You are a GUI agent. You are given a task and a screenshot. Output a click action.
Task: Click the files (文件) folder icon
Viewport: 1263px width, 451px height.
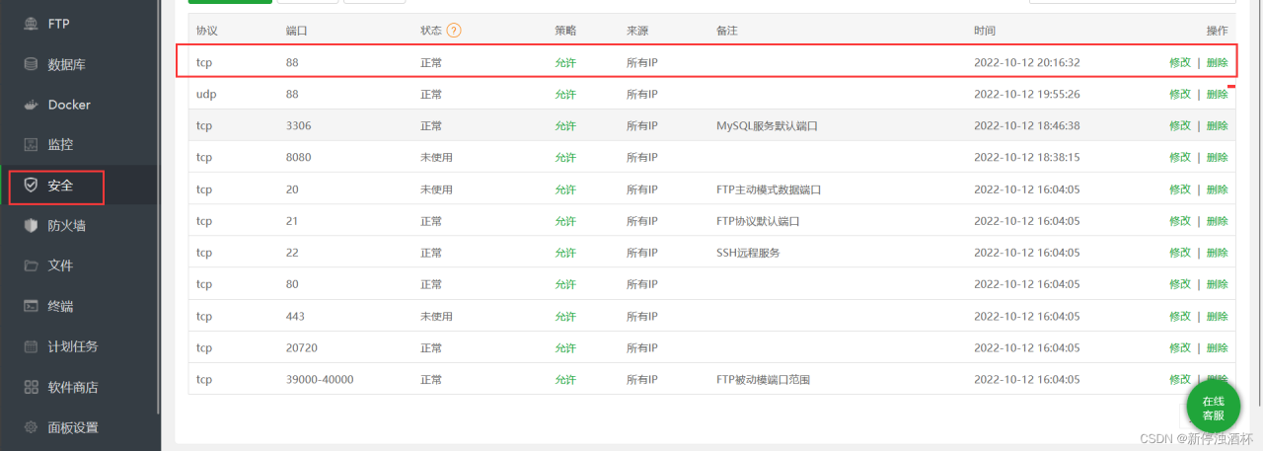31,265
